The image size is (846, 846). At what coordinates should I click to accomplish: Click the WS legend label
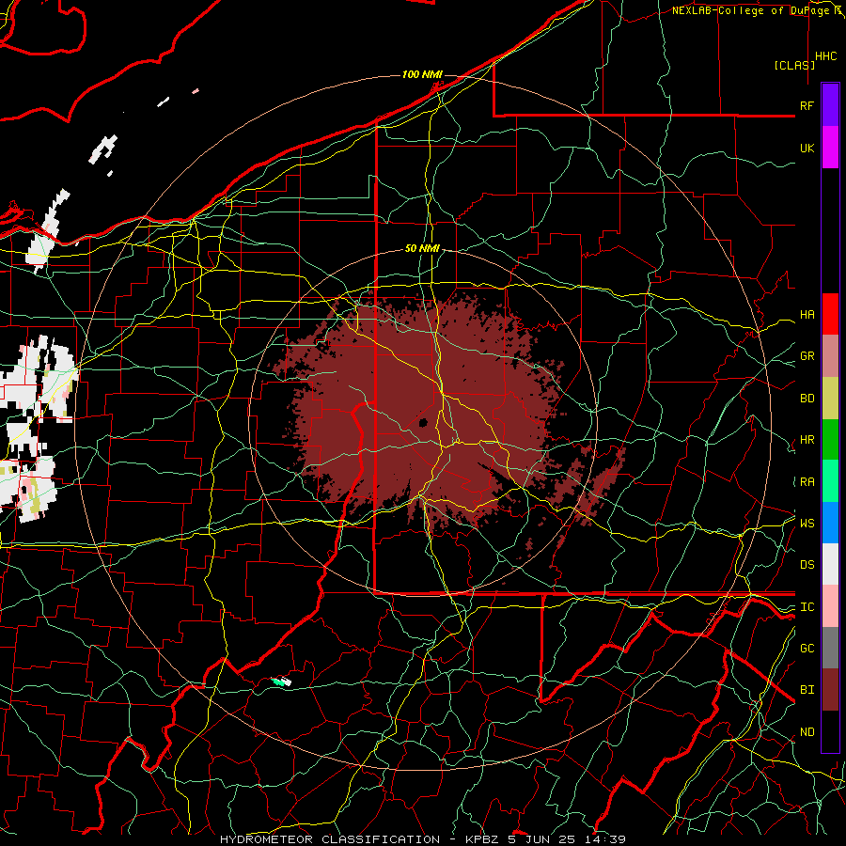pos(807,524)
